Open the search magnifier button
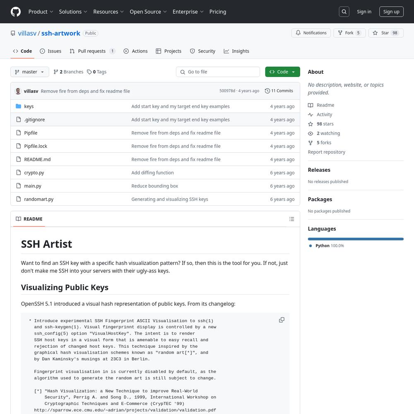Image resolution: width=414 pixels, height=414 pixels. click(x=344, y=12)
